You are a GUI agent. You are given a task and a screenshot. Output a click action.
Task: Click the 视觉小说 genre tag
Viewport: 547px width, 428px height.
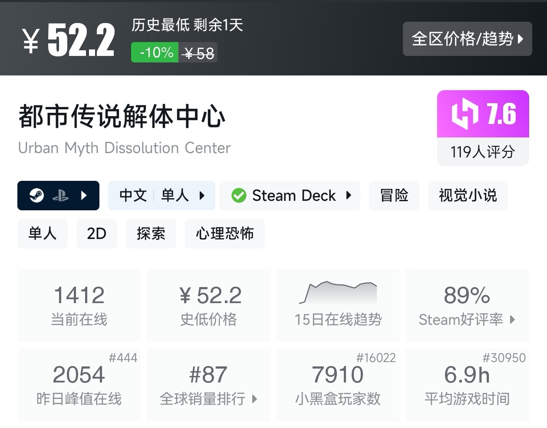pyautogui.click(x=468, y=195)
